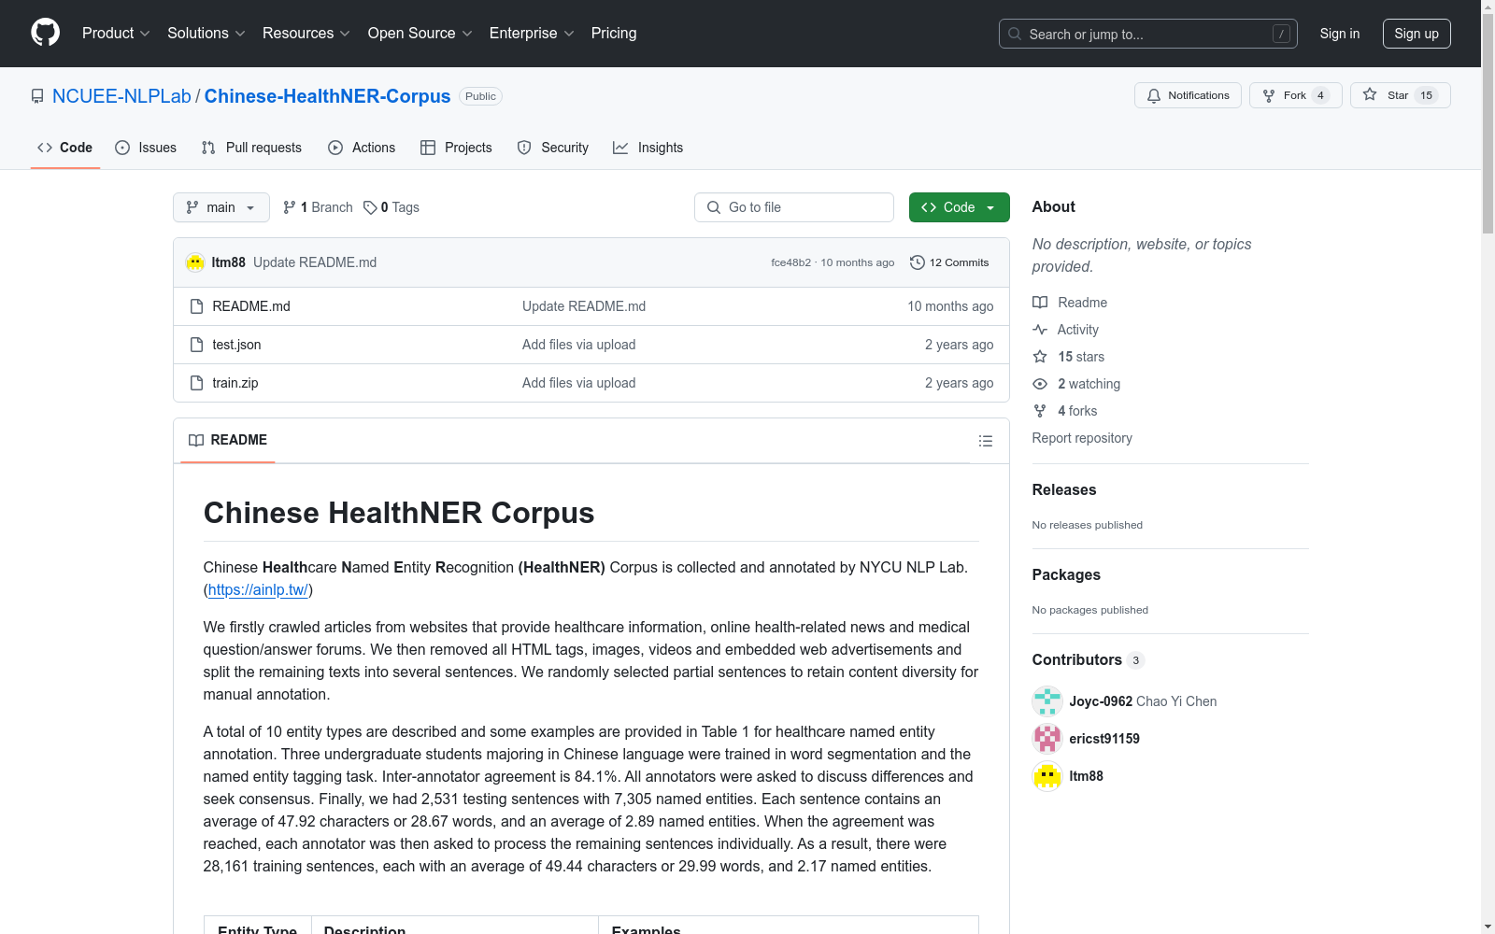Click the Activity pulse icon
This screenshot has width=1495, height=934.
click(x=1040, y=330)
